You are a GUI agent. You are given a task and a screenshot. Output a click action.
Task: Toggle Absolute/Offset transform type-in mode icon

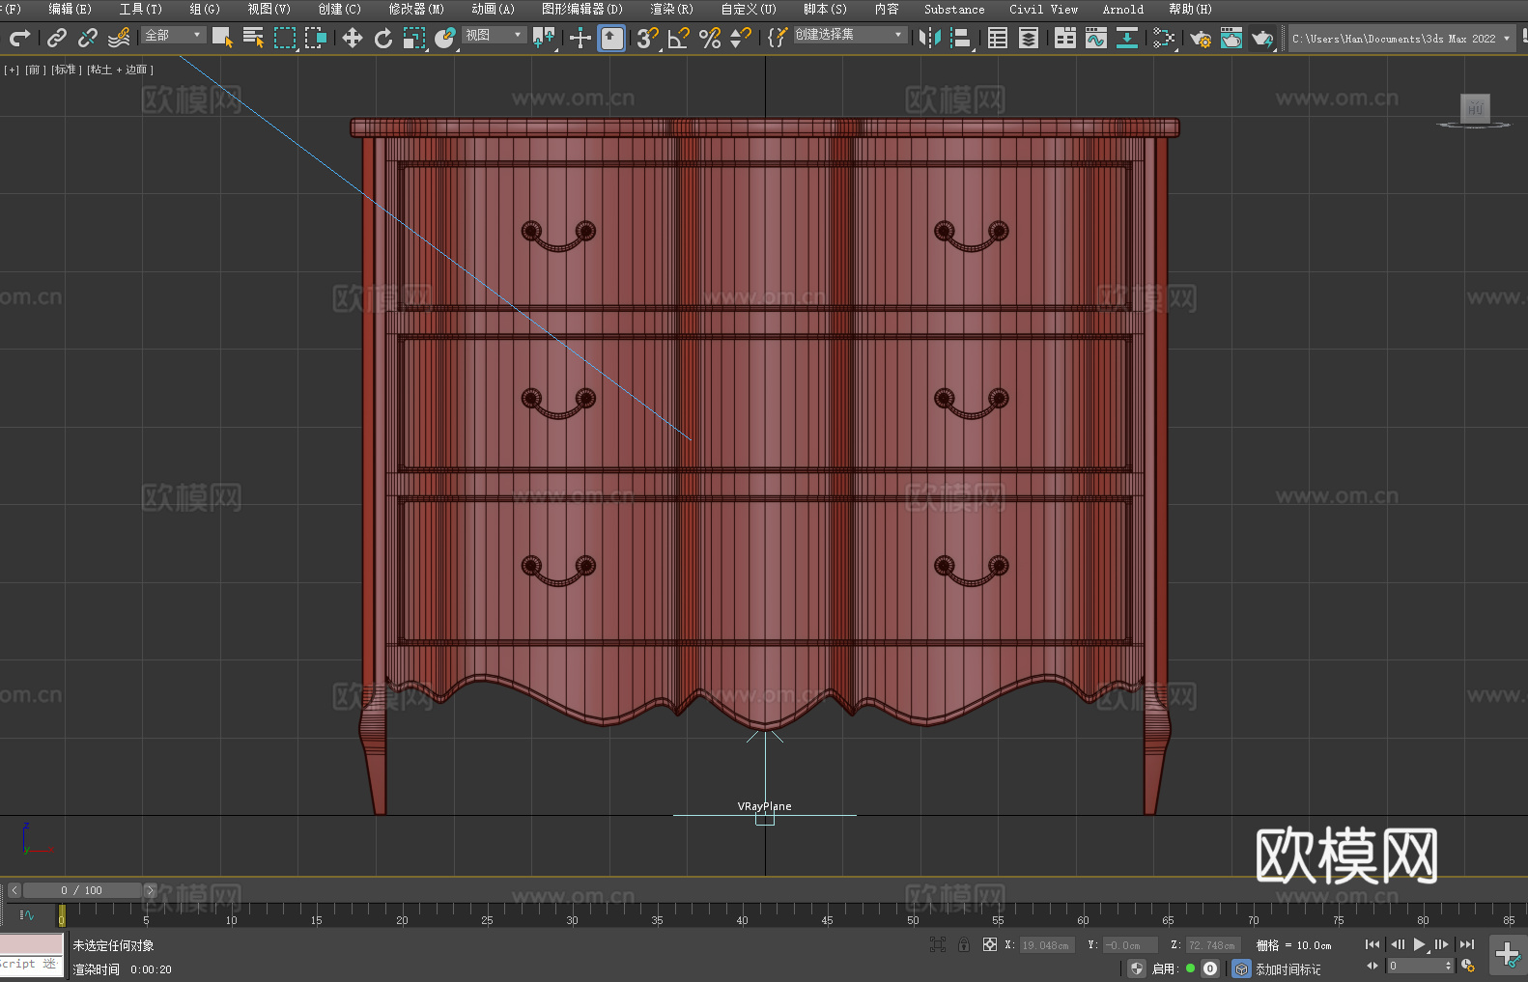(x=989, y=944)
